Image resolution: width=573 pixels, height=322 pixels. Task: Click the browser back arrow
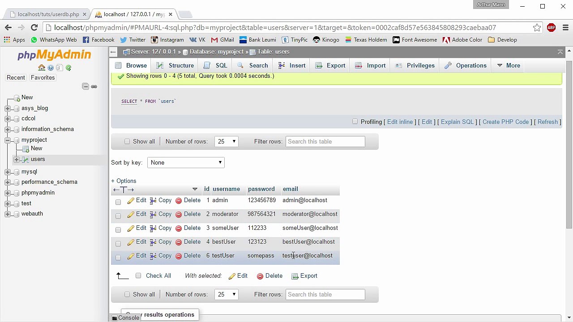8,28
